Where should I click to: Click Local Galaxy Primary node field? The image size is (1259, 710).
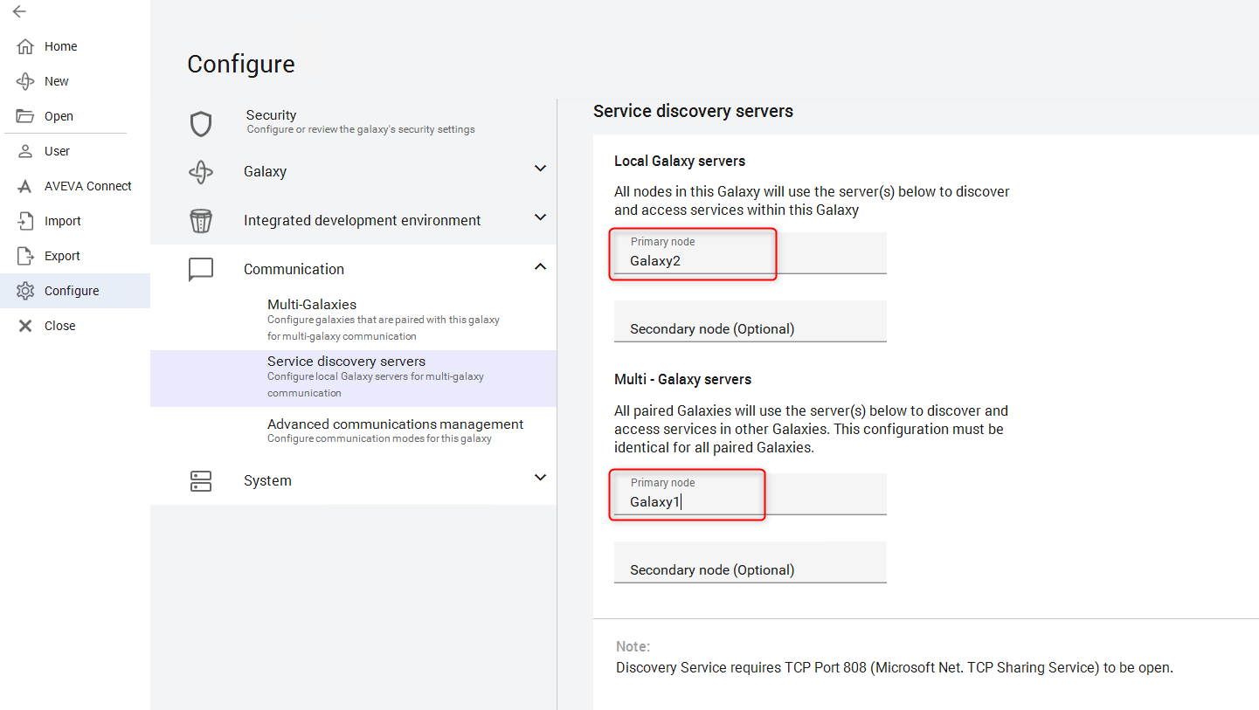click(x=750, y=260)
